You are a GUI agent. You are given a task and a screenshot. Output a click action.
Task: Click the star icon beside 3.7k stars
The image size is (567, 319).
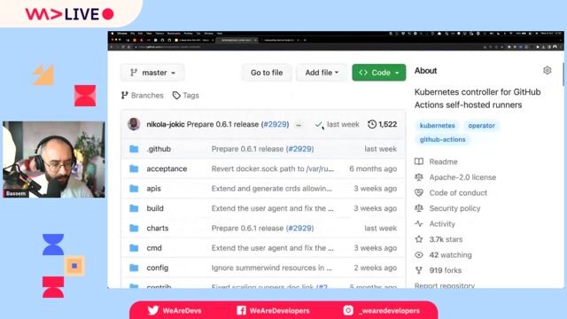(419, 239)
